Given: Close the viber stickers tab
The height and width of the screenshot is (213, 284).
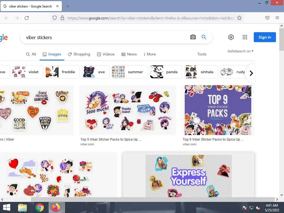Looking at the screenshot, I should [57, 6].
